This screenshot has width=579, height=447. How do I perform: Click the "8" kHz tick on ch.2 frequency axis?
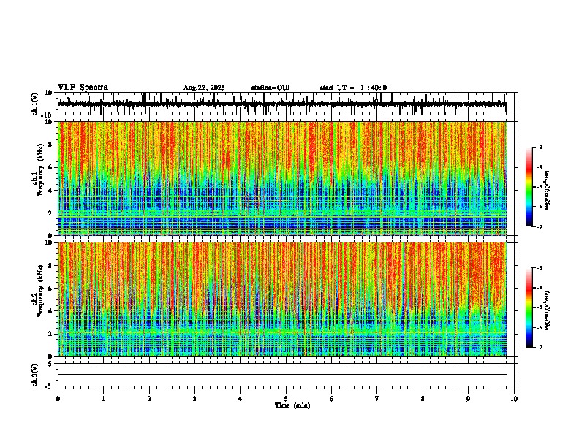pos(50,266)
